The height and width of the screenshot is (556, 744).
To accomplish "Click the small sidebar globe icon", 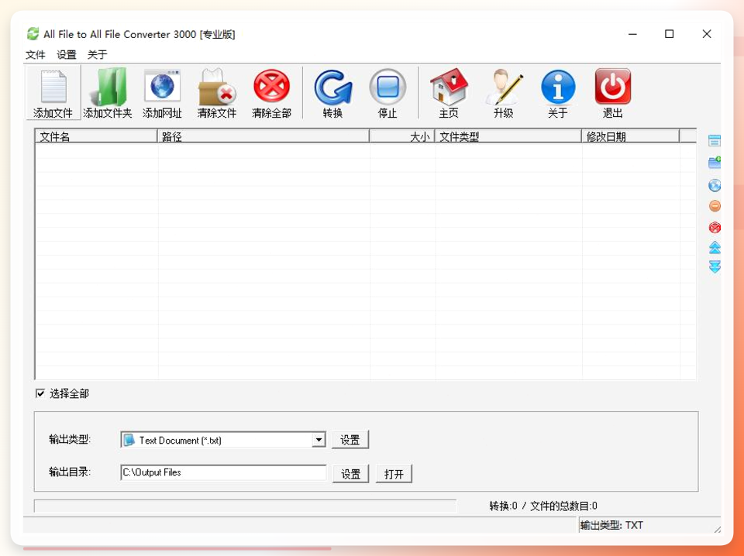I will pos(714,185).
